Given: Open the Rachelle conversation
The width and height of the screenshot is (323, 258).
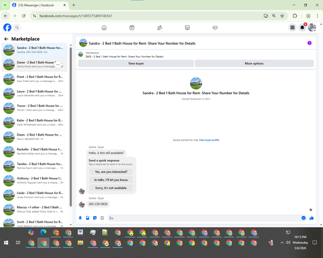Looking at the screenshot, I should (x=34, y=152).
